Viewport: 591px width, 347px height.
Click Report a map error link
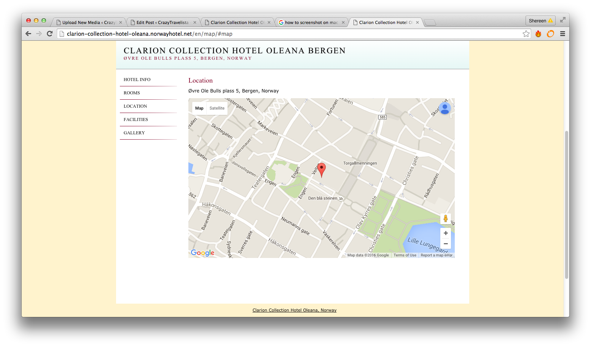pyautogui.click(x=436, y=255)
